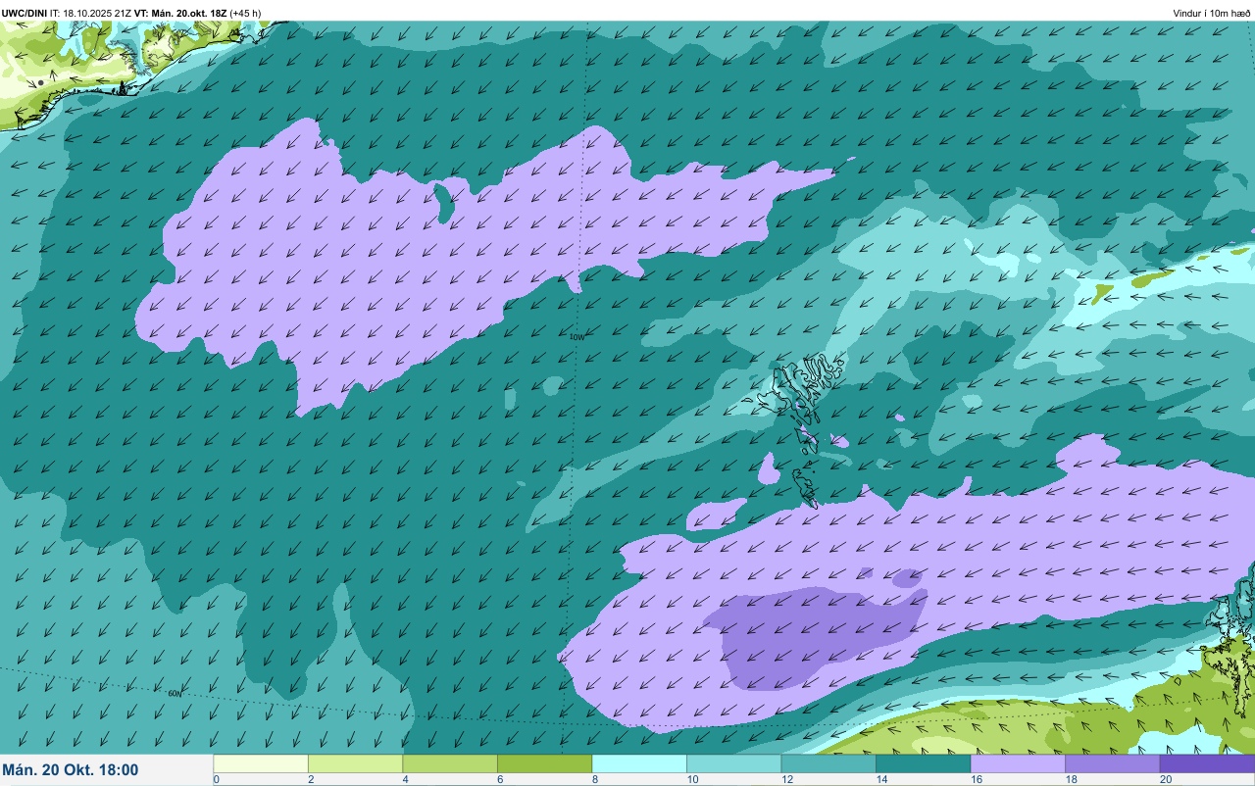1255x786 pixels.
Task: Click the 'UWC/DINI' model label
Action: (25, 14)
